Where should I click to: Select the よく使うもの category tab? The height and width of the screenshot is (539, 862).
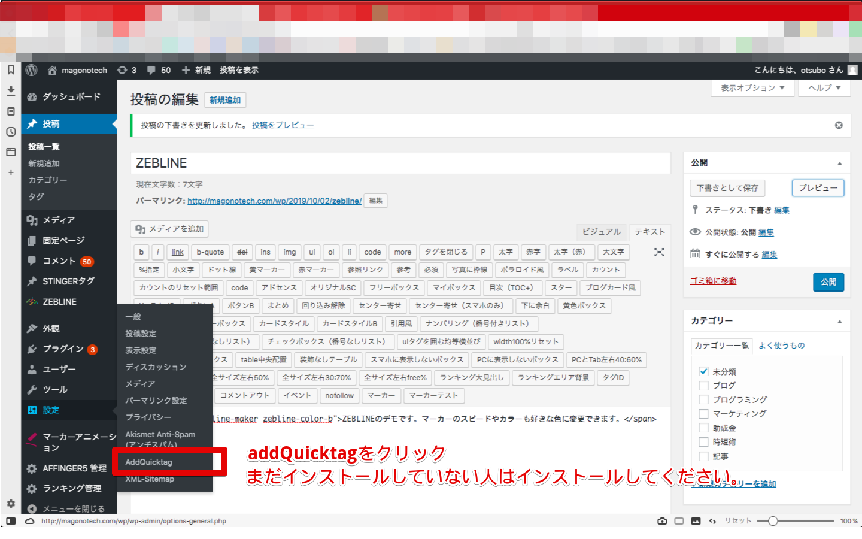(x=782, y=346)
